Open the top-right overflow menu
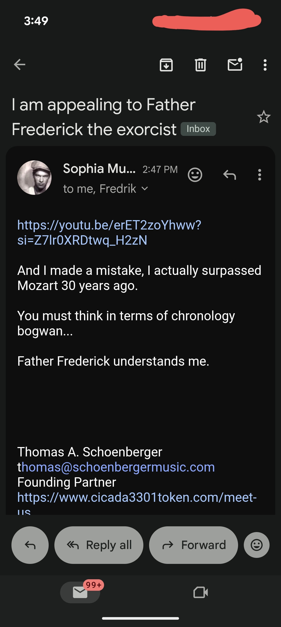Viewport: 281px width, 627px height. pyautogui.click(x=265, y=65)
